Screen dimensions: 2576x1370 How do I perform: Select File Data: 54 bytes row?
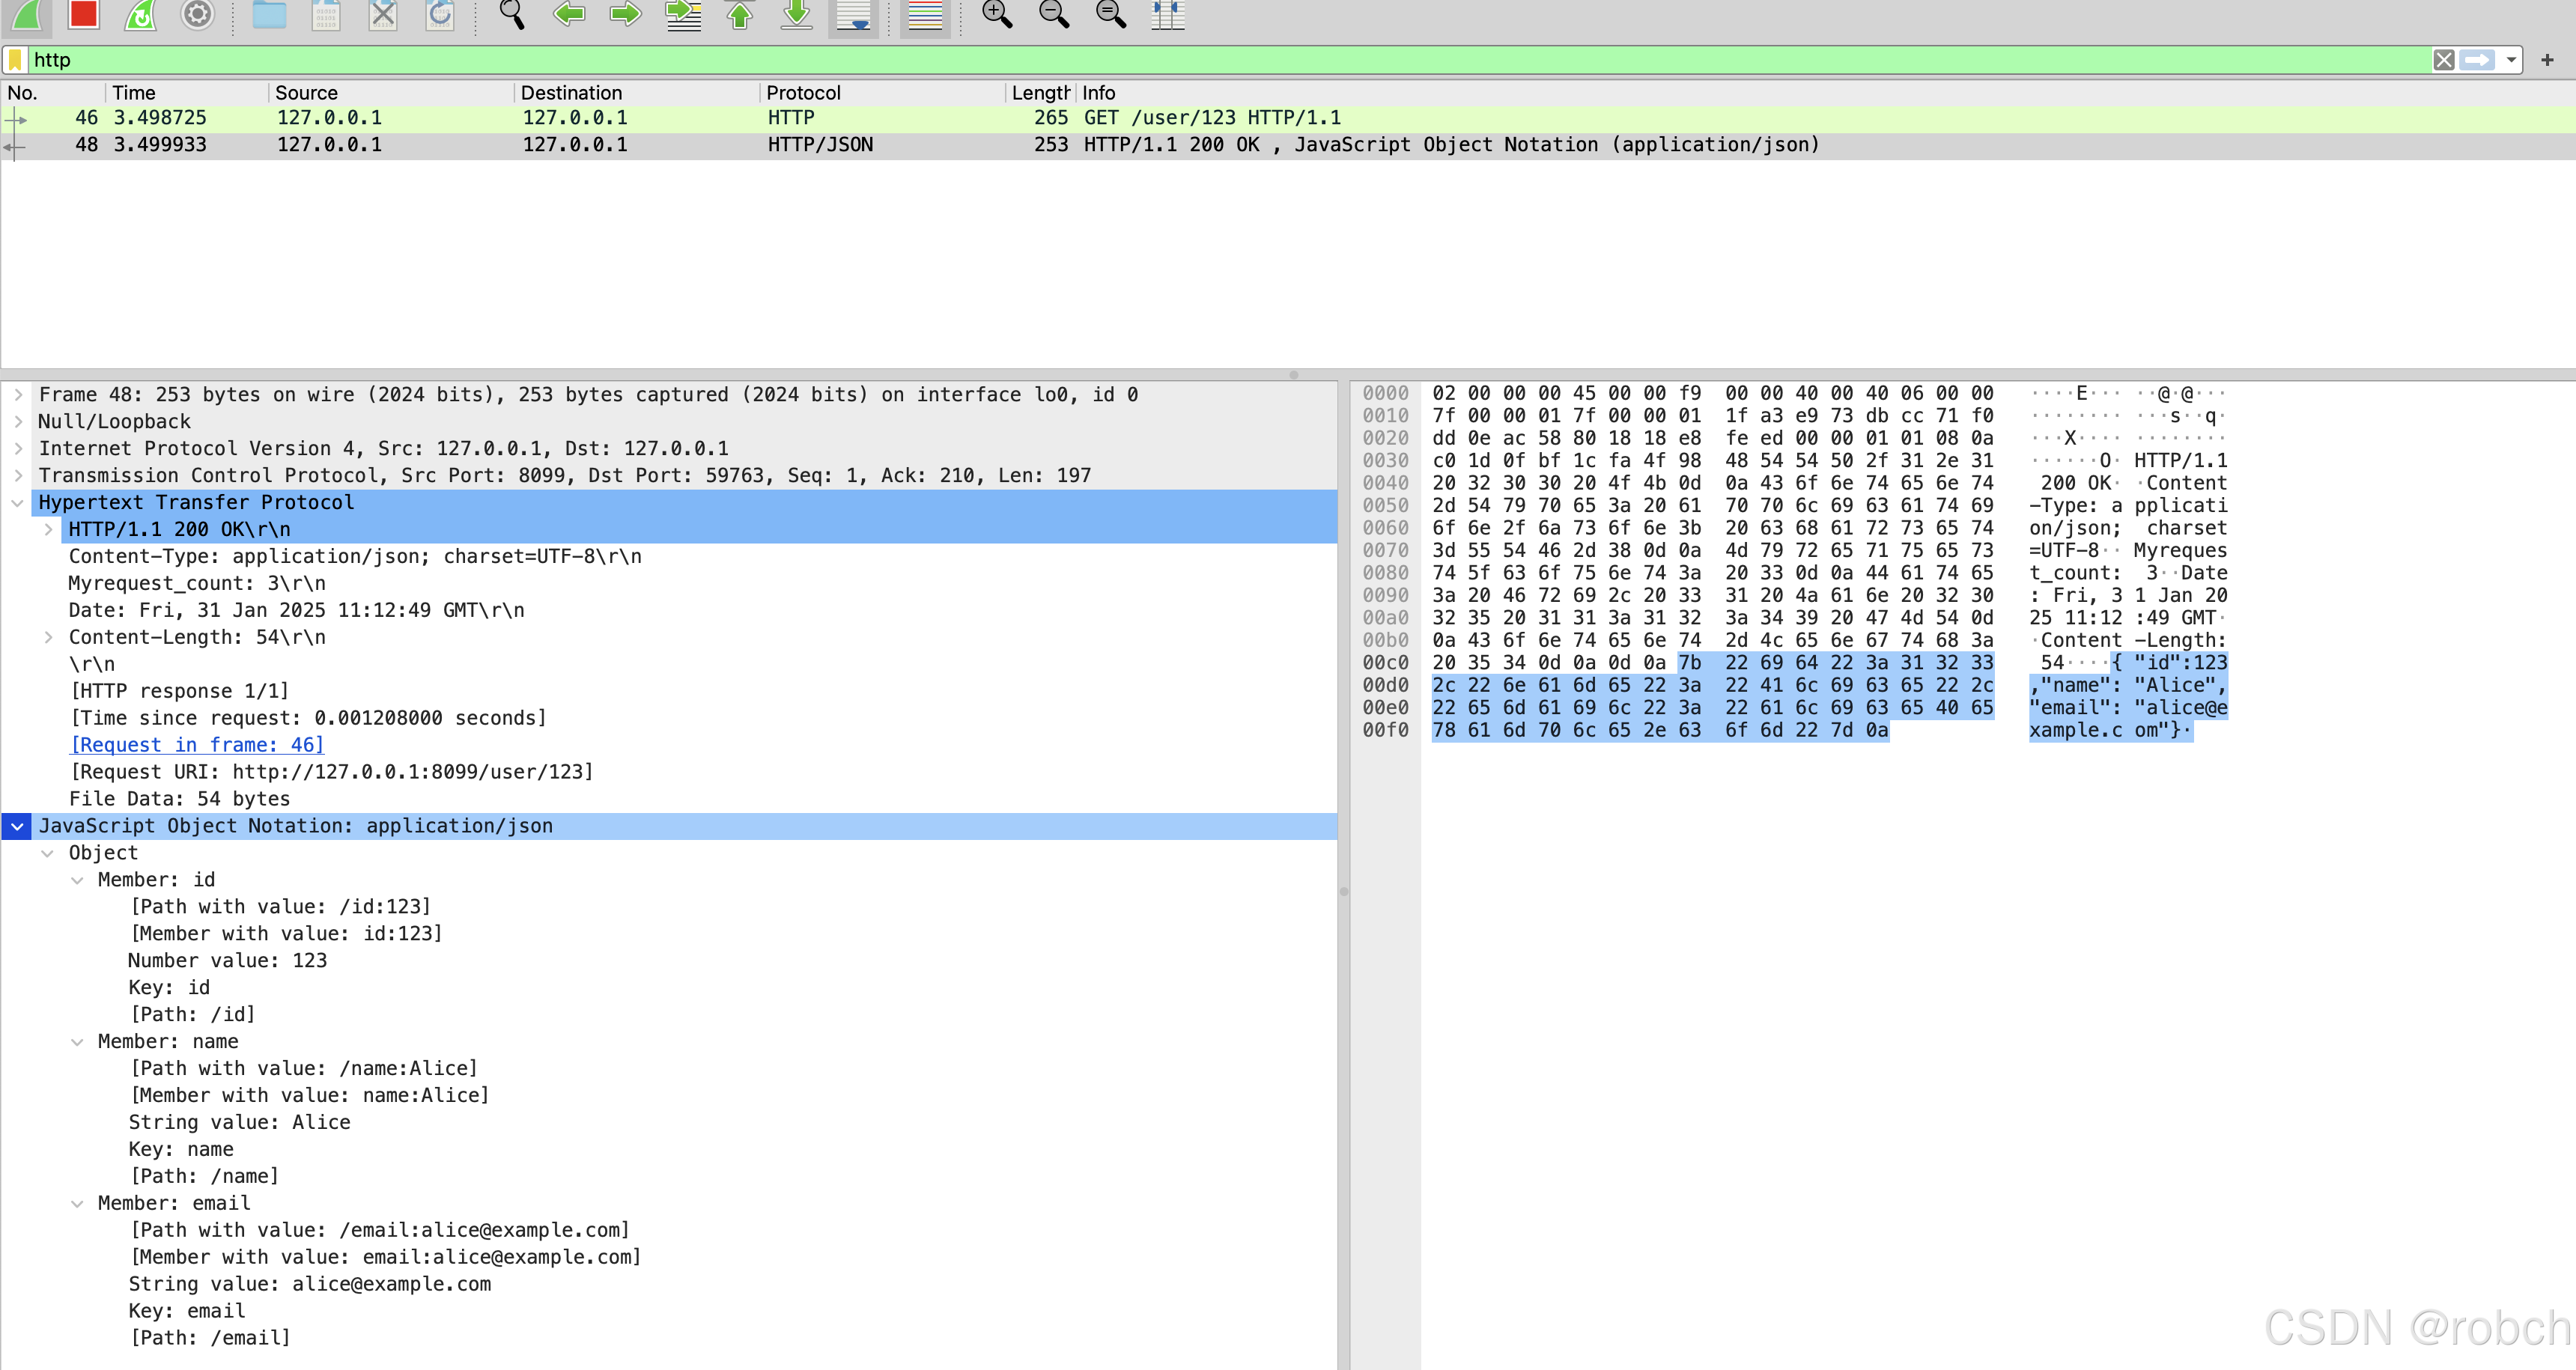(x=669, y=800)
